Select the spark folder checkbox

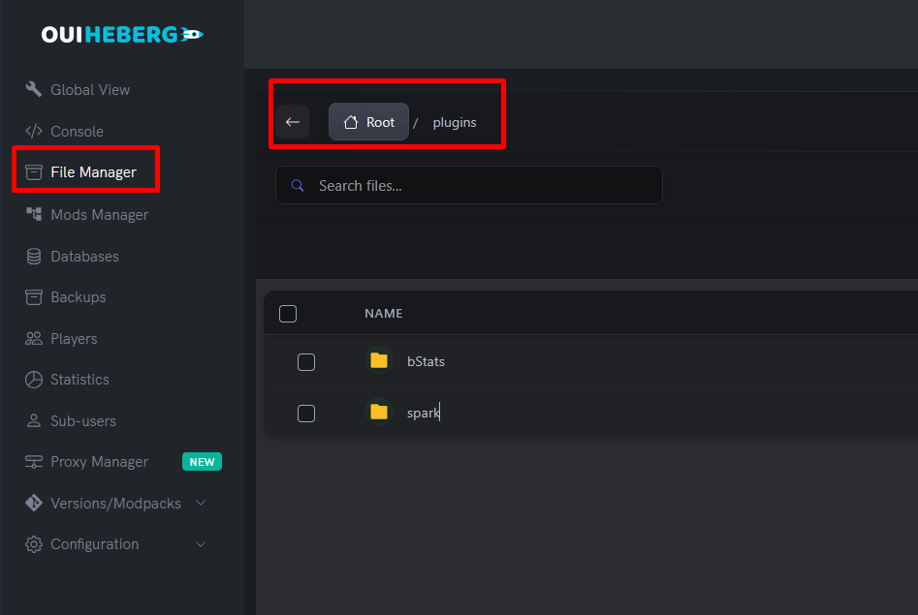pos(306,414)
